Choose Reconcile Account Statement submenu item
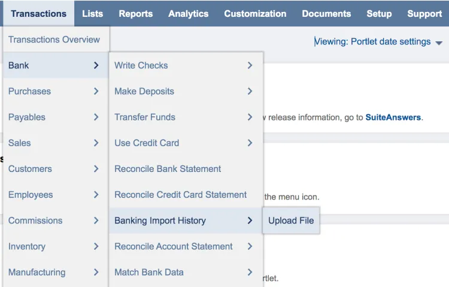This screenshot has width=449, height=287. click(186, 246)
